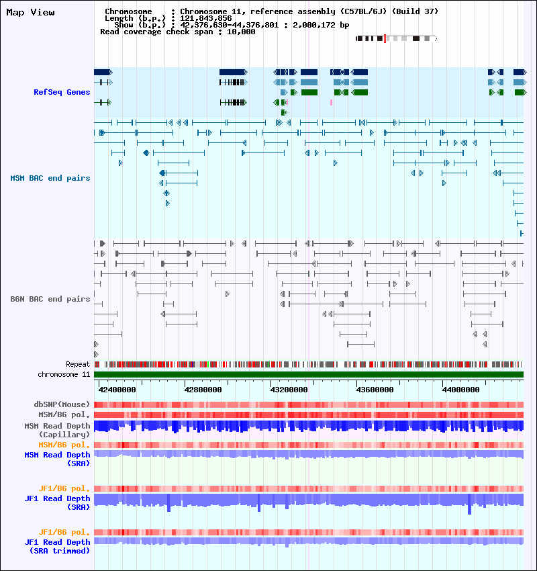Click the solid green chromosome 11 bar
537x571 pixels.
point(309,375)
